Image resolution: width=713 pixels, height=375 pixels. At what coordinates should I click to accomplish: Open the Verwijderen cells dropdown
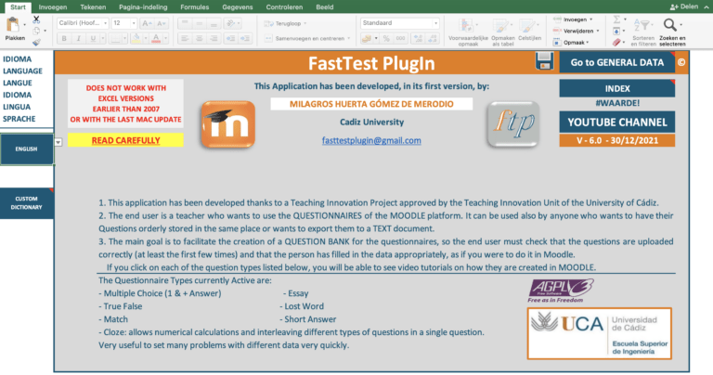coord(576,31)
